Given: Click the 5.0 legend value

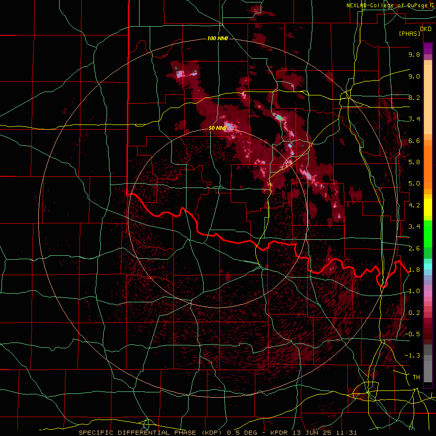Looking at the screenshot, I should (x=414, y=184).
